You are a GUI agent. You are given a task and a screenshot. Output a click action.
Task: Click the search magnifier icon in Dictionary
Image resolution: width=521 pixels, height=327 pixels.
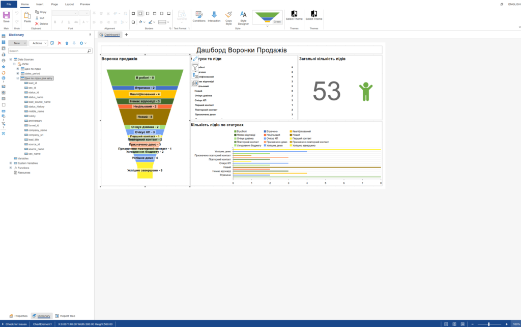pyautogui.click(x=89, y=51)
